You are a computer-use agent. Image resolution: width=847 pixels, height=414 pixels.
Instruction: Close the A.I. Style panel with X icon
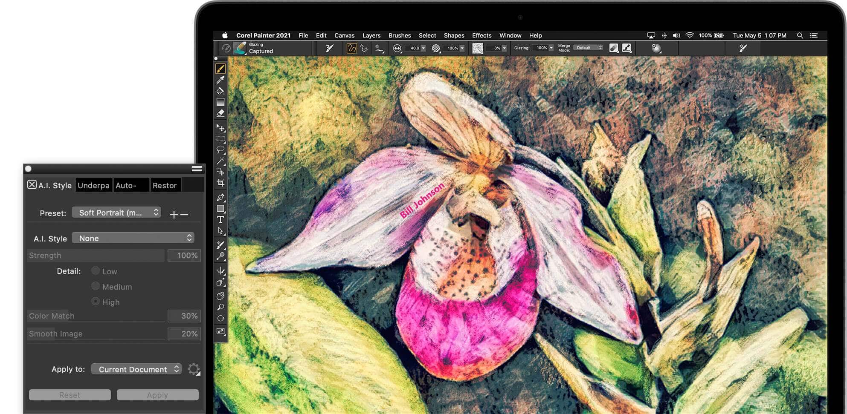(32, 184)
